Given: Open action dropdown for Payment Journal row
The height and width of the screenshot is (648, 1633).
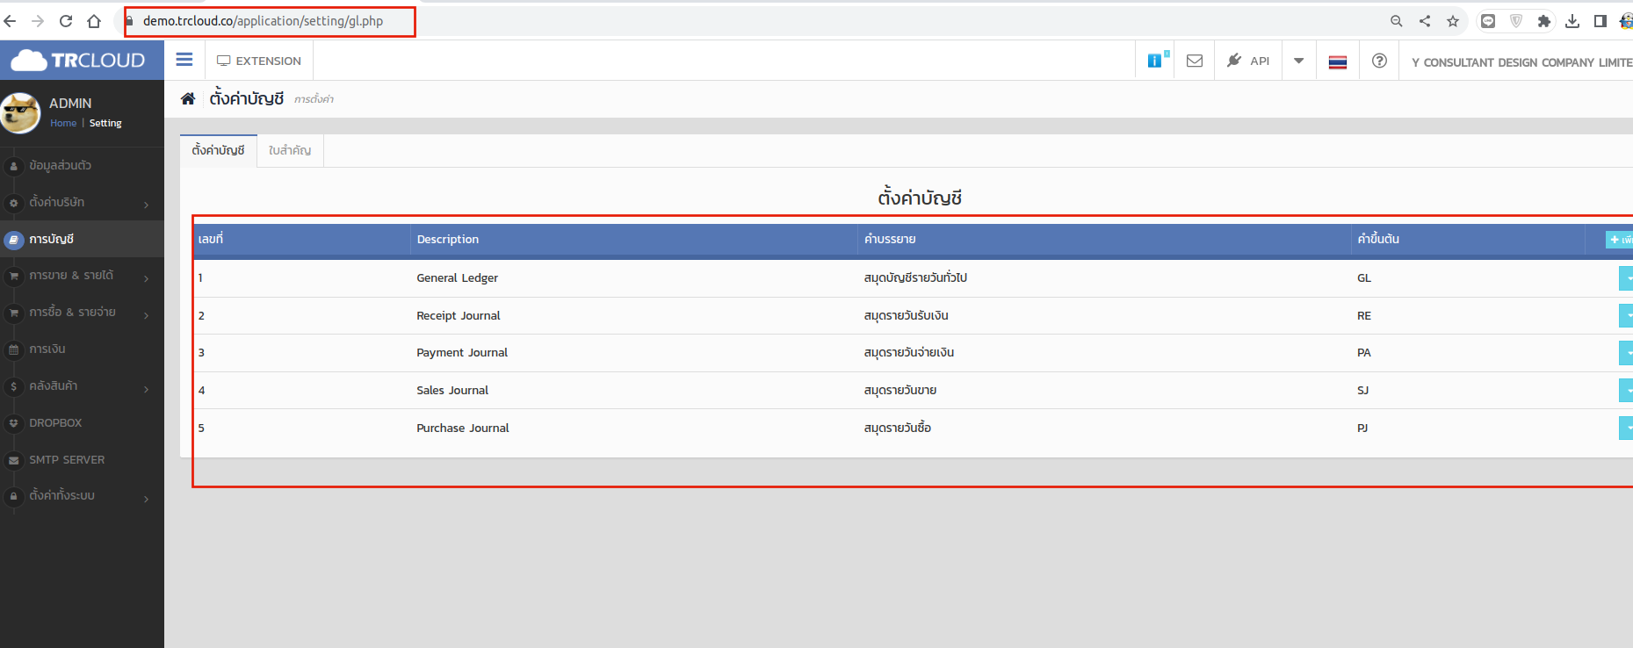Looking at the screenshot, I should click(x=1626, y=353).
